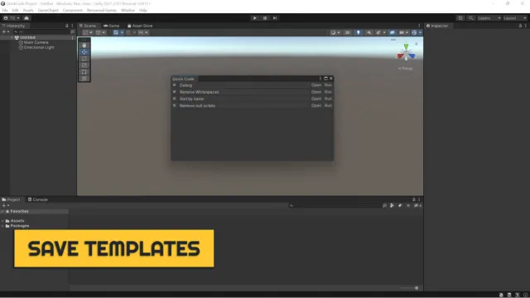The height and width of the screenshot is (298, 530).
Task: Run the Debug template
Action: coord(328,85)
